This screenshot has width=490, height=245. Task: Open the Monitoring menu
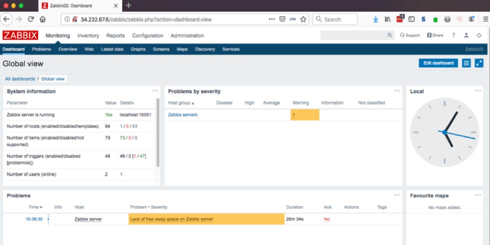pos(58,36)
